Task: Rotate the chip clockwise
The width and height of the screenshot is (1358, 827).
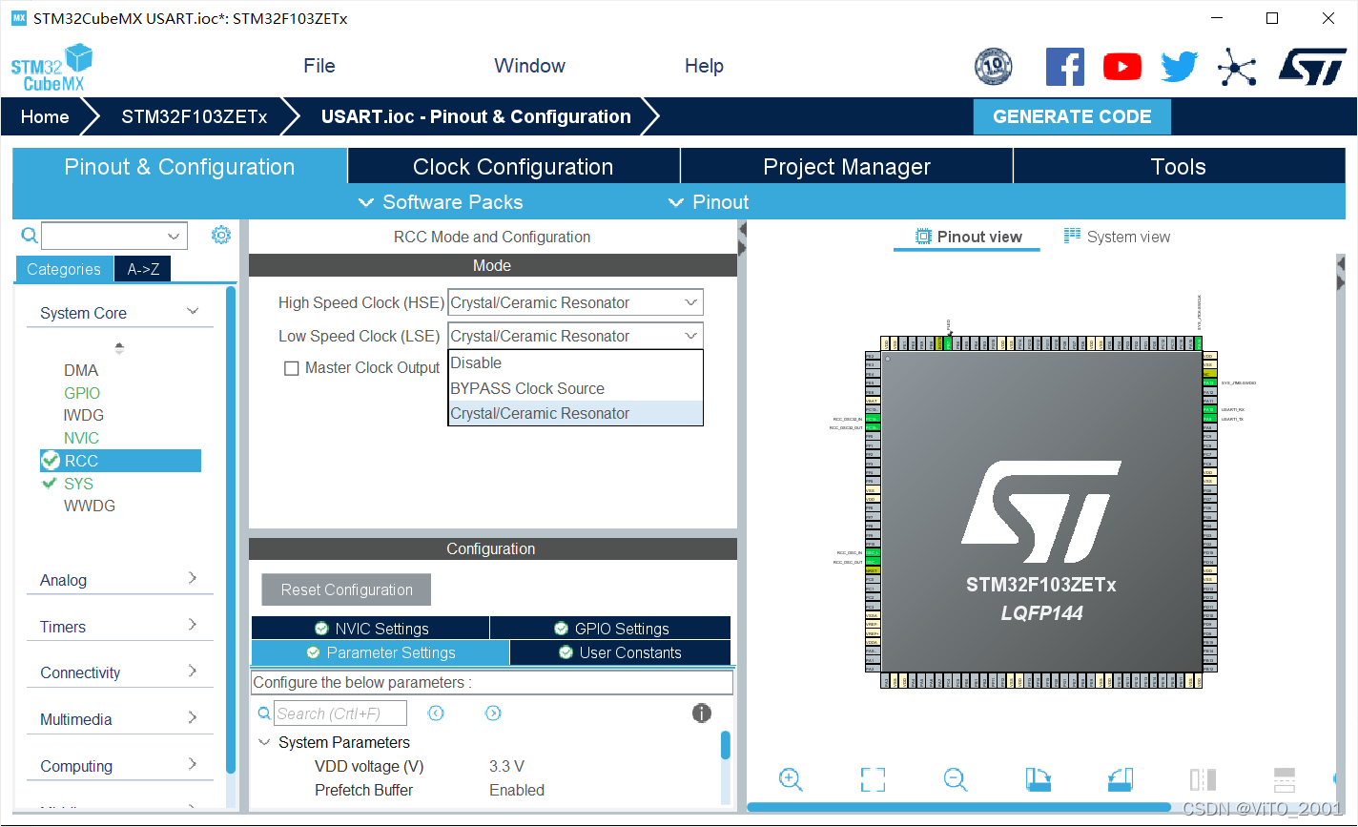Action: pyautogui.click(x=1038, y=779)
